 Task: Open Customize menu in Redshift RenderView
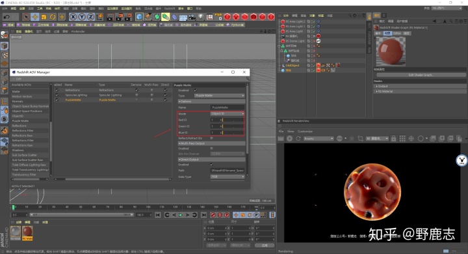(305, 132)
